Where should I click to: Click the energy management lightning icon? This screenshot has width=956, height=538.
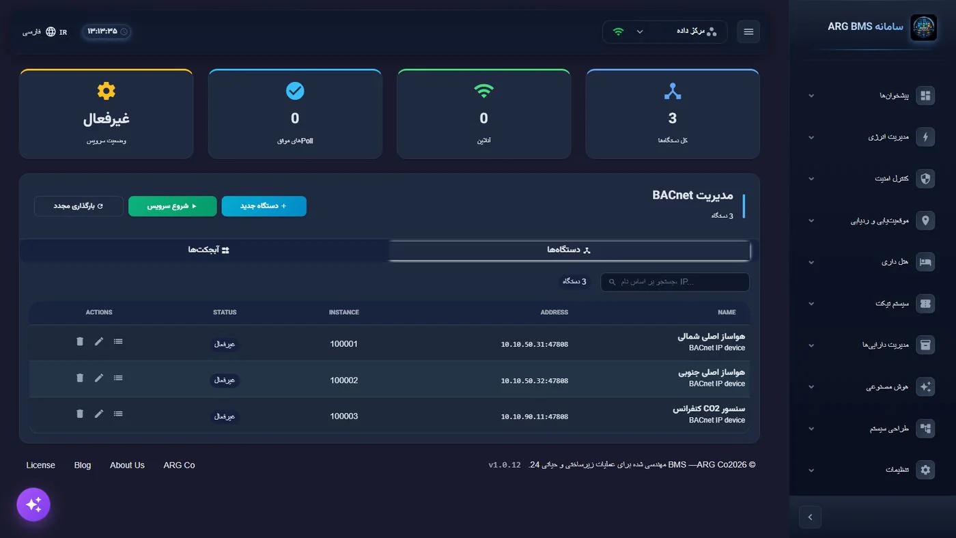coord(925,137)
